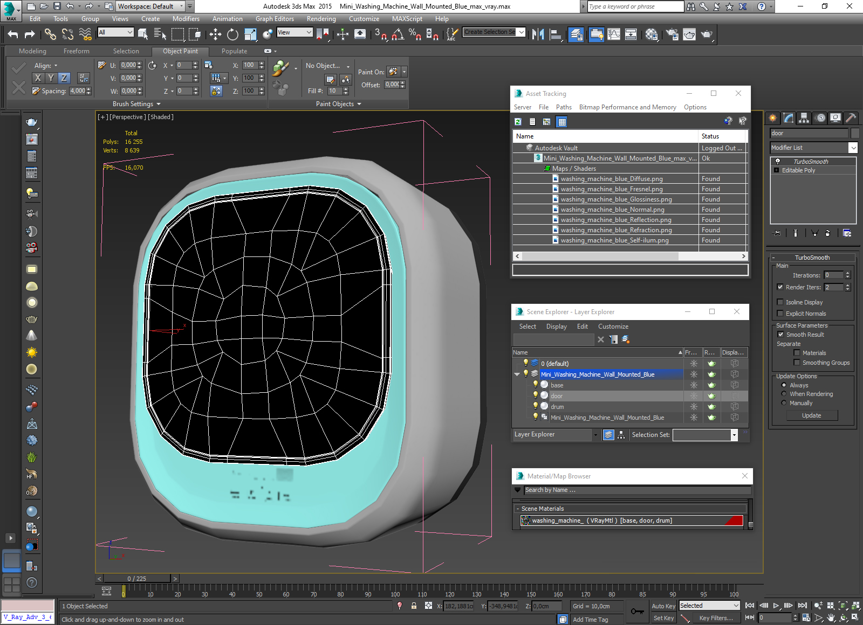863x625 pixels.
Task: Collapse the Mini_Washing_Machine_Wall_Mounted_Blue layer
Action: (517, 374)
